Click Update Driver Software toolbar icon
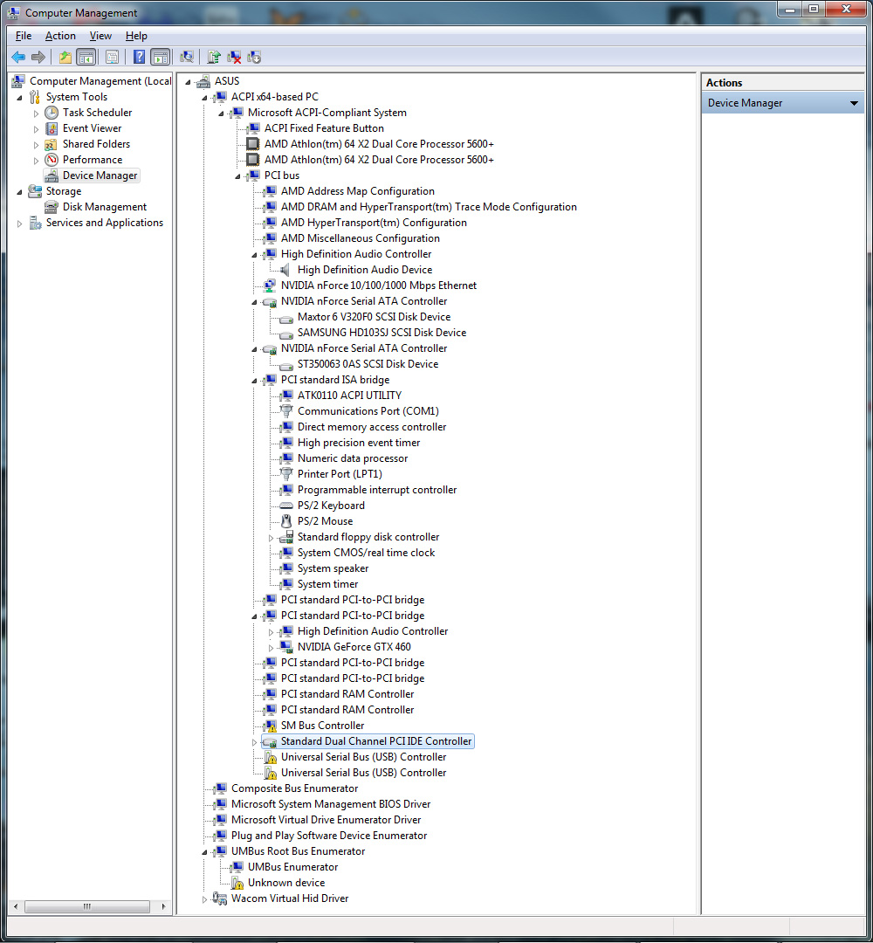Viewport: 873px width, 943px height. coord(214,57)
